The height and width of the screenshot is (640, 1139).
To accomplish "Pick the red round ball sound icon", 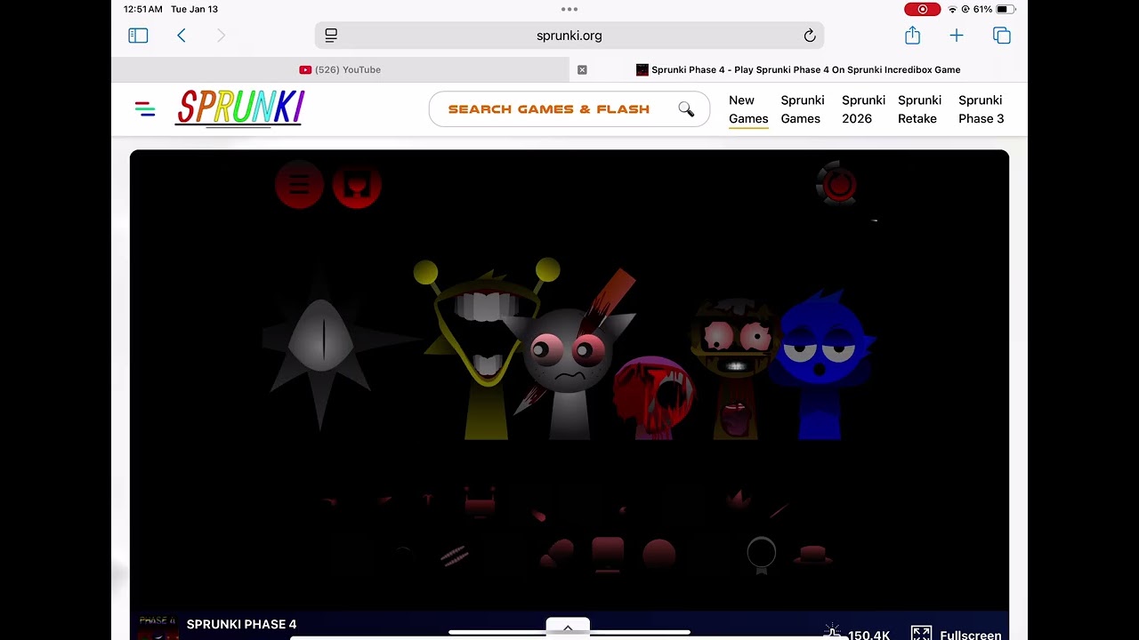I will [x=659, y=554].
